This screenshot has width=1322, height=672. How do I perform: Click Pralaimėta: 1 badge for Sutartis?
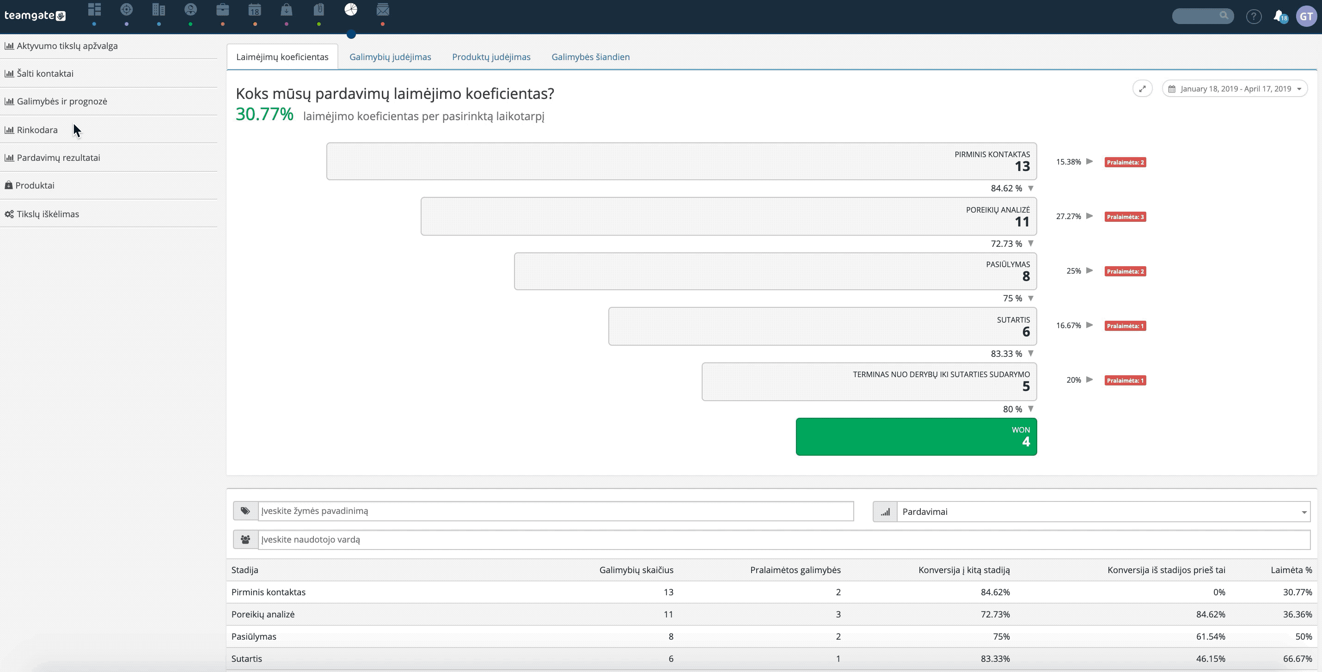click(1126, 326)
